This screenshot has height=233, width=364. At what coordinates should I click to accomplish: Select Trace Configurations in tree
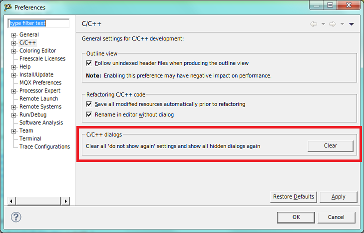click(44, 147)
